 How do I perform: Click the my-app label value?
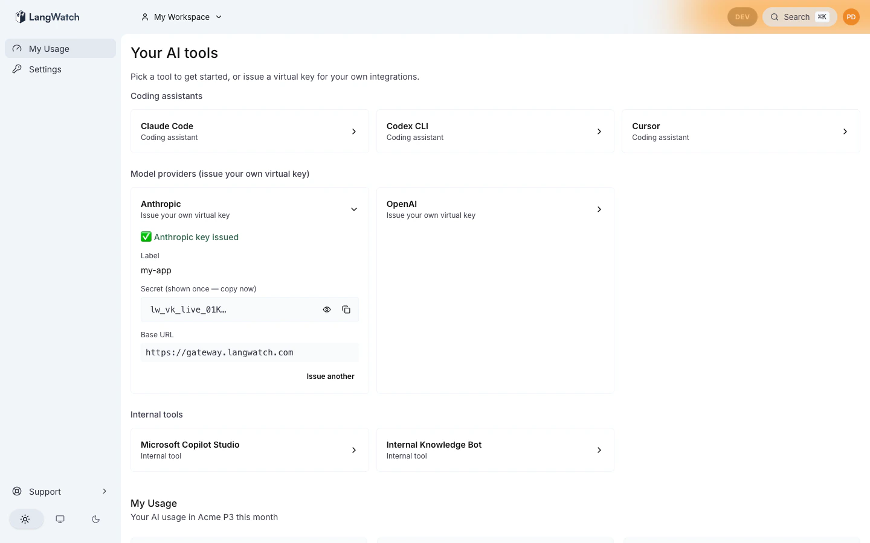[156, 270]
